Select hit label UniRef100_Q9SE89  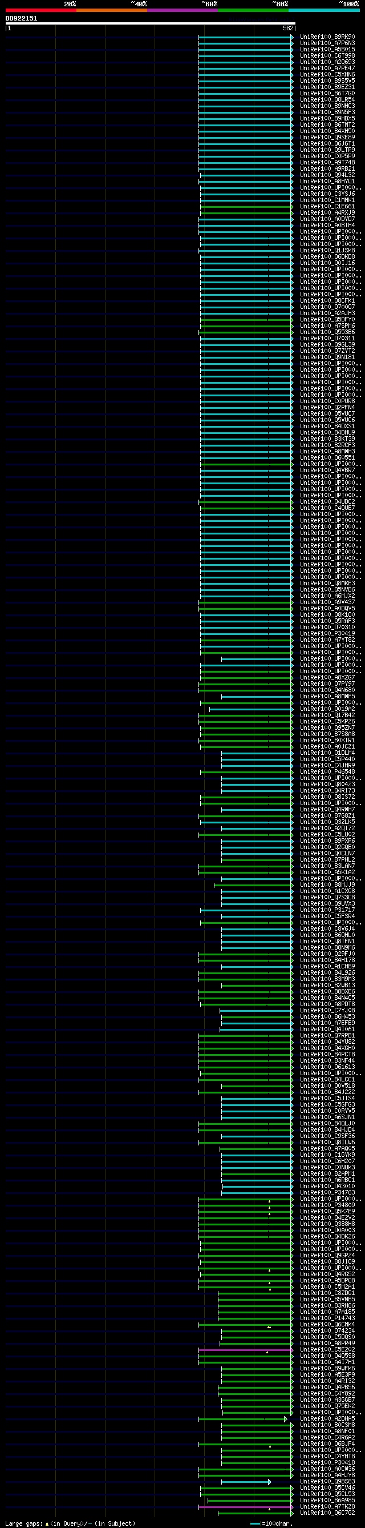[328, 137]
